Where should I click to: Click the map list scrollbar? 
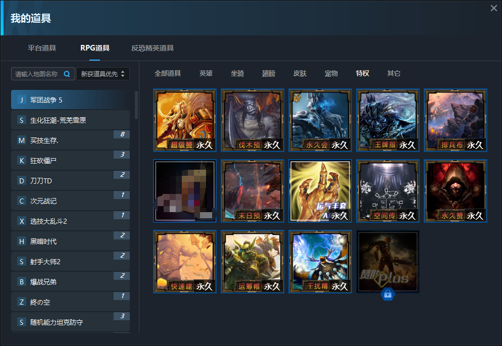pyautogui.click(x=136, y=105)
